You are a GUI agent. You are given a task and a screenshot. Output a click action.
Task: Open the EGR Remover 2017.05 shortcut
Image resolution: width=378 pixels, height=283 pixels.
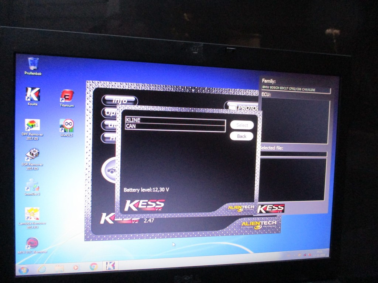click(x=32, y=156)
